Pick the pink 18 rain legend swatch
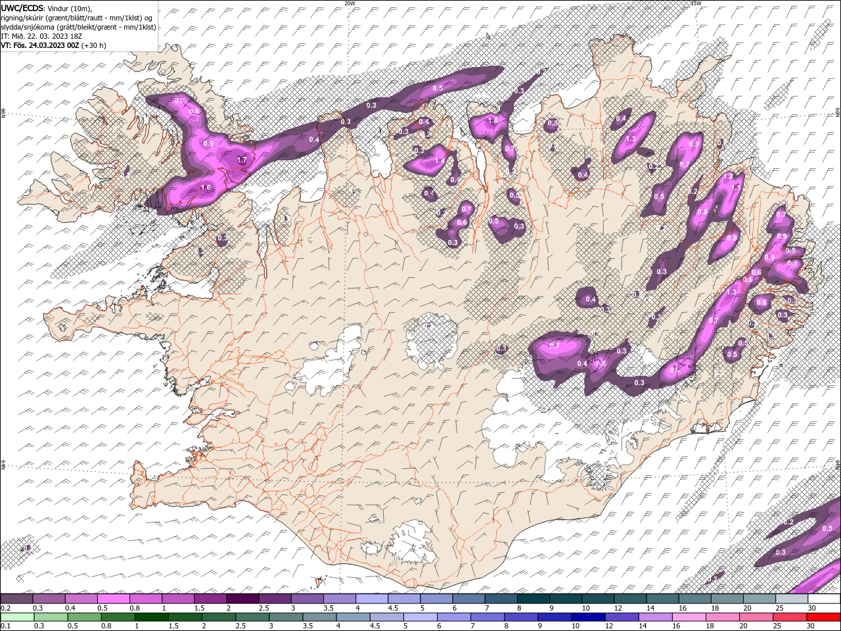This screenshot has width=841, height=631. [x=723, y=617]
